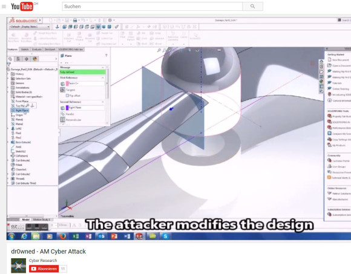This screenshot has height=274, width=351.
Task: Open the YouTube hamburger menu
Action: click(4, 7)
